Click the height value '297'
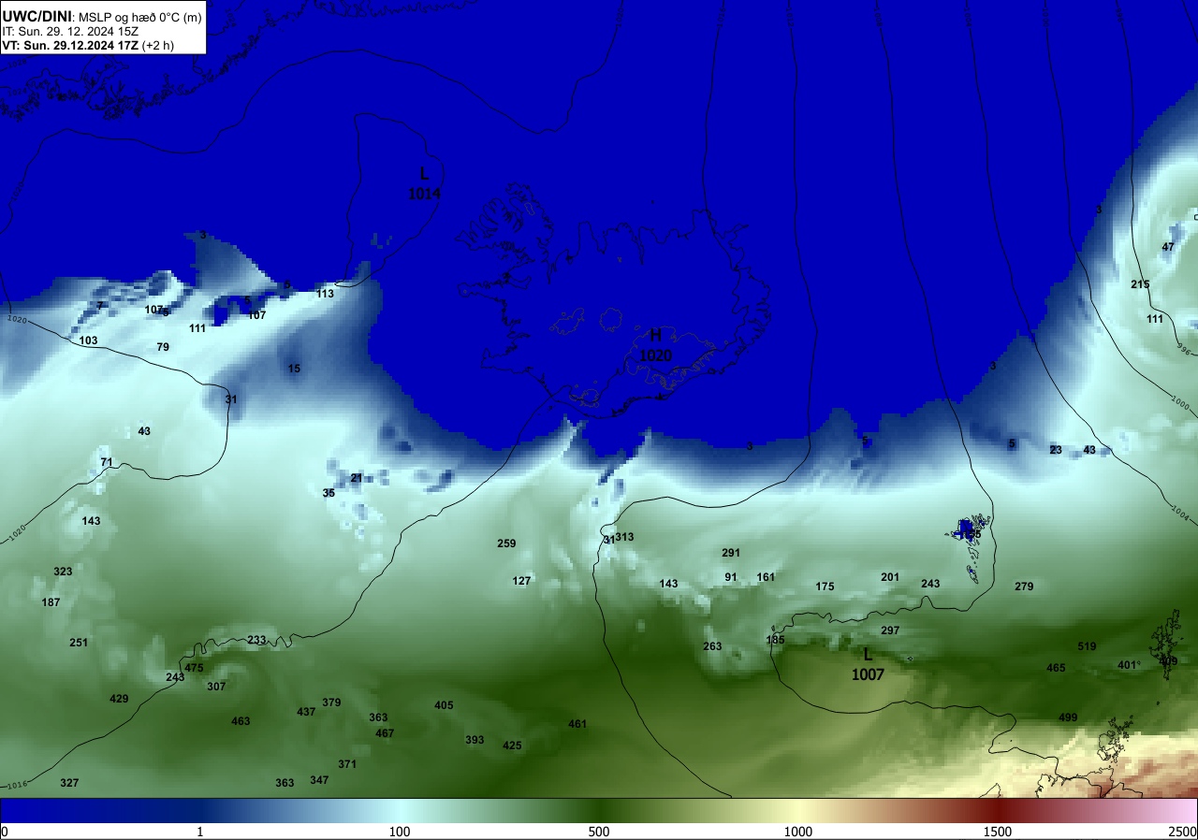 pyautogui.click(x=890, y=630)
